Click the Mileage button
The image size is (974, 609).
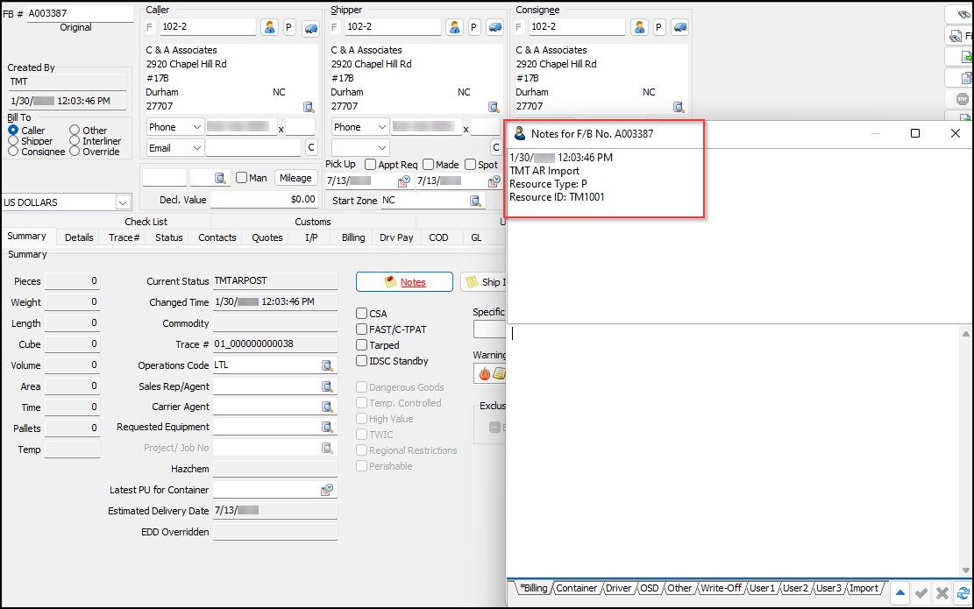tap(295, 178)
